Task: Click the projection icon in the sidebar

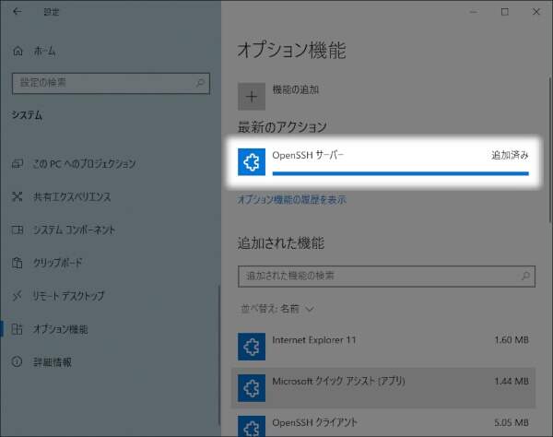Action: [18, 164]
